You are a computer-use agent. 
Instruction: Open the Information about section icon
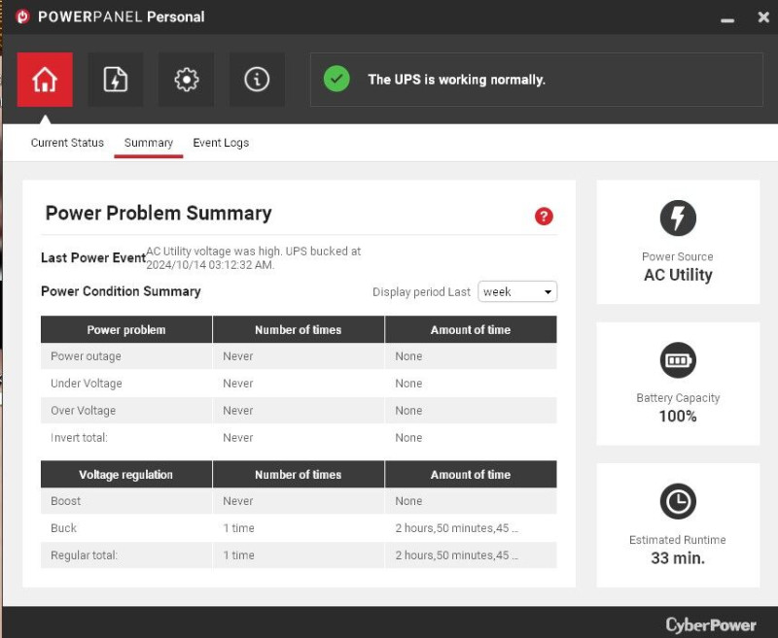[x=257, y=80]
